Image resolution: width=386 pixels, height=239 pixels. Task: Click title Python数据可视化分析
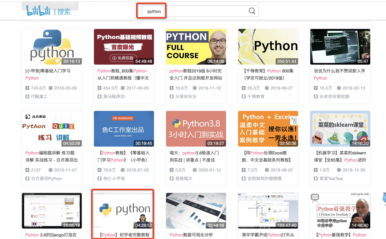[191, 235]
